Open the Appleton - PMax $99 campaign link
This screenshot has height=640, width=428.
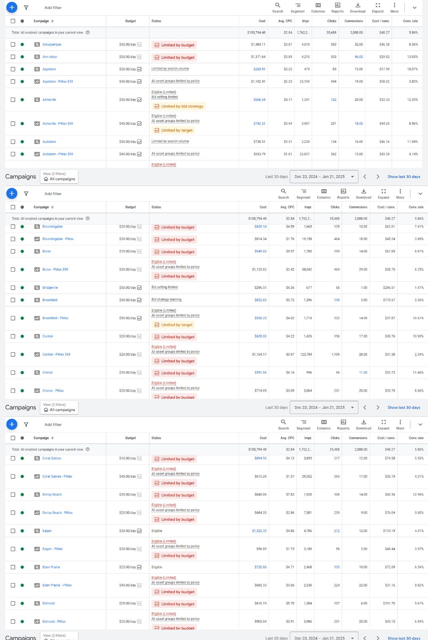pyautogui.click(x=58, y=81)
